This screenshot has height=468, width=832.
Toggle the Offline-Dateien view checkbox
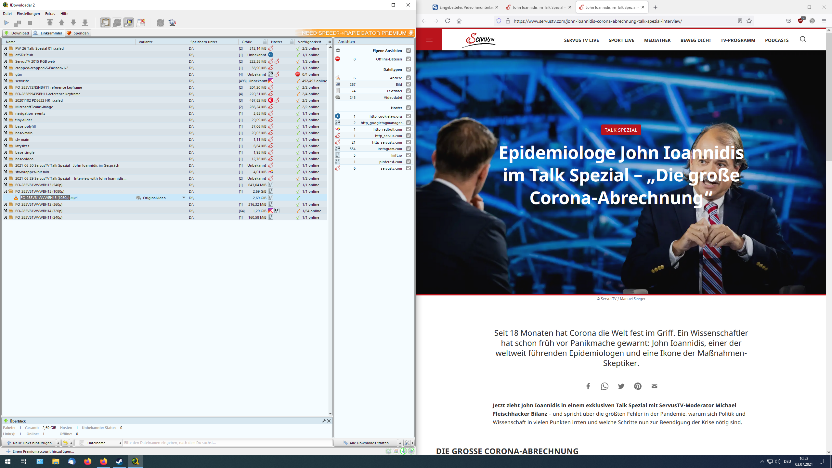[409, 59]
